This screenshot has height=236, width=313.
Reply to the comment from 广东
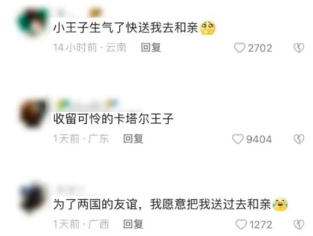[x=133, y=139]
